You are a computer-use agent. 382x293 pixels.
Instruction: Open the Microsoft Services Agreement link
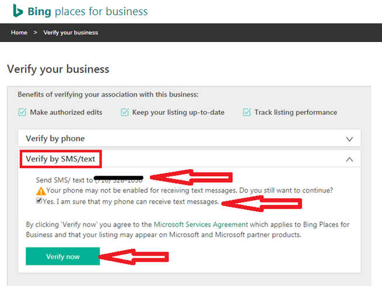click(201, 224)
